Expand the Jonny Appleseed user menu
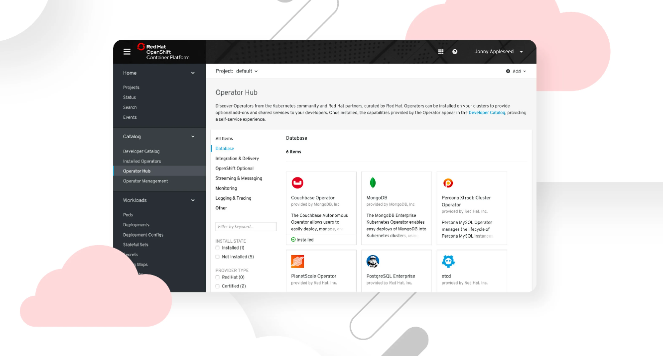The image size is (663, 356). coord(497,51)
